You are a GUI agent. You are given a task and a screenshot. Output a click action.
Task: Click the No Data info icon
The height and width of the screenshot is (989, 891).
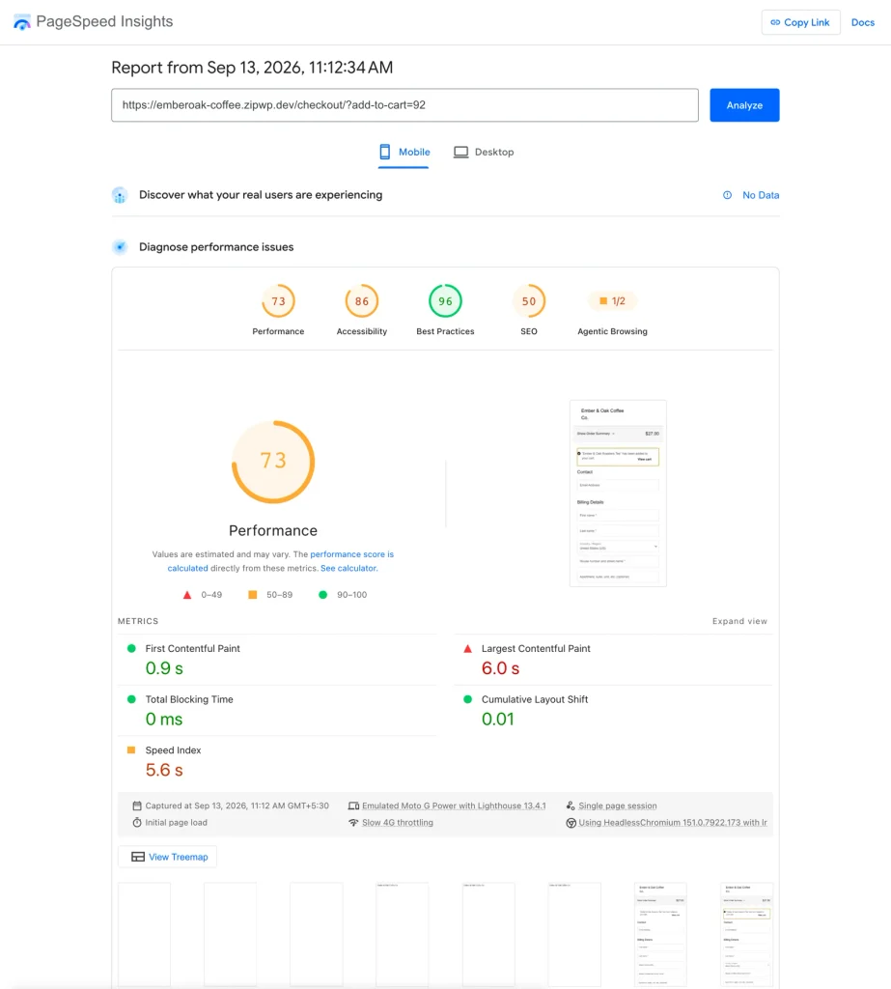727,195
